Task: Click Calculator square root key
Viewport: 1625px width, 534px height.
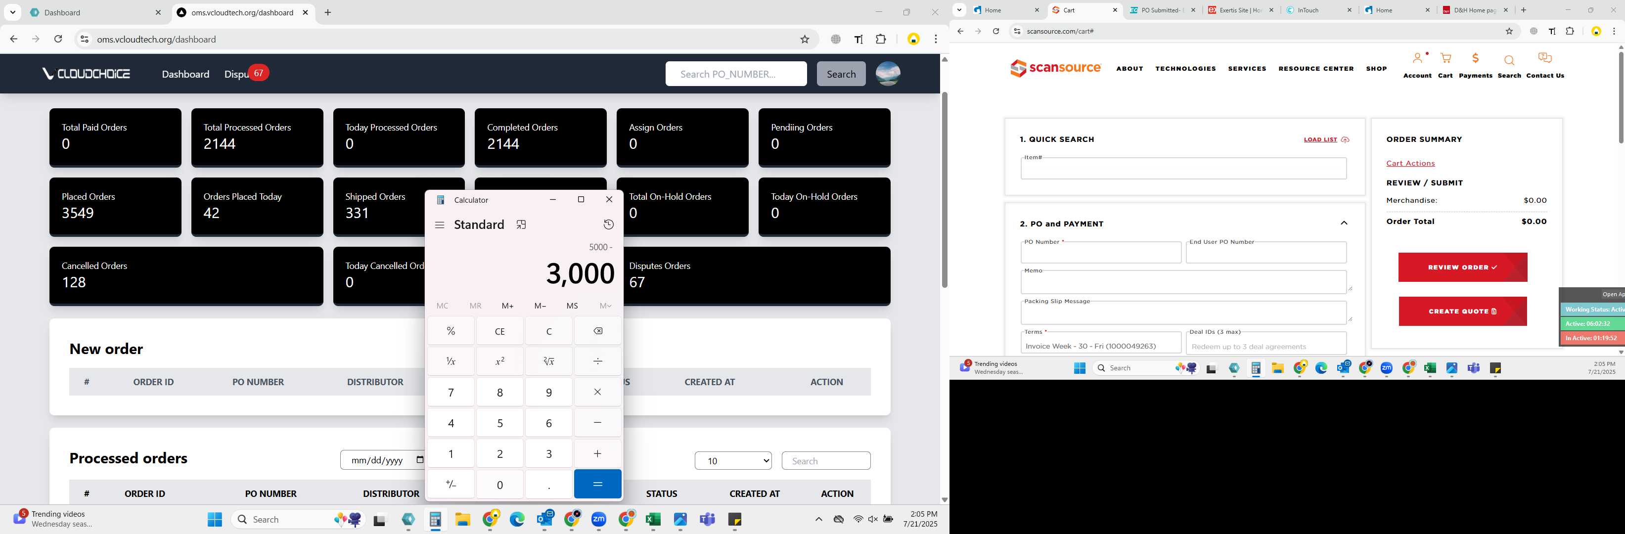Action: click(549, 361)
